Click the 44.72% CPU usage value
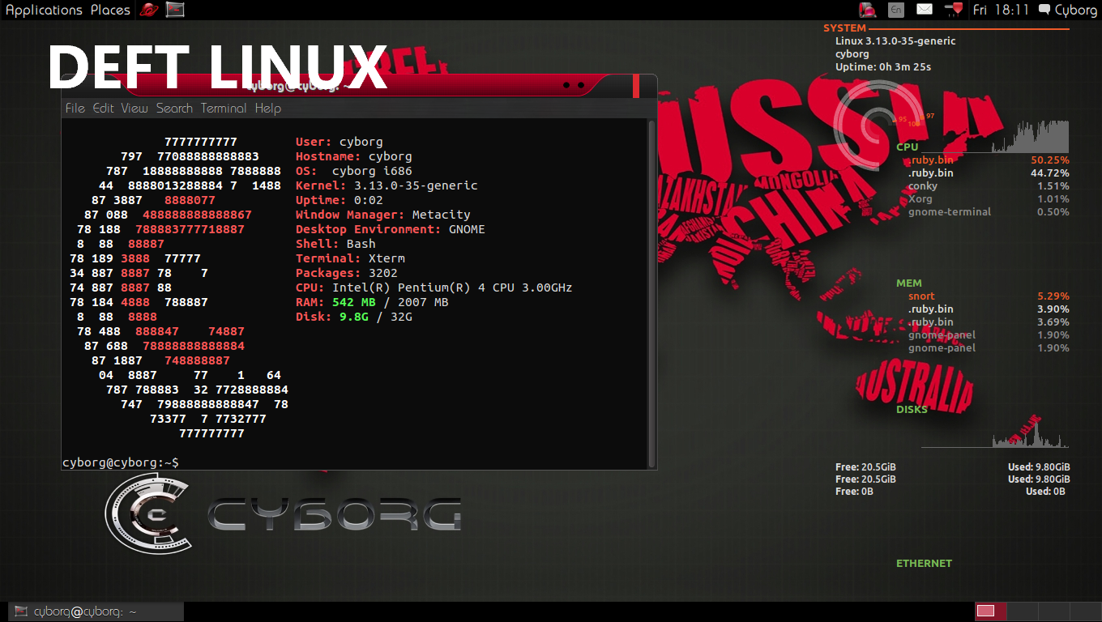The image size is (1102, 622). (1050, 173)
